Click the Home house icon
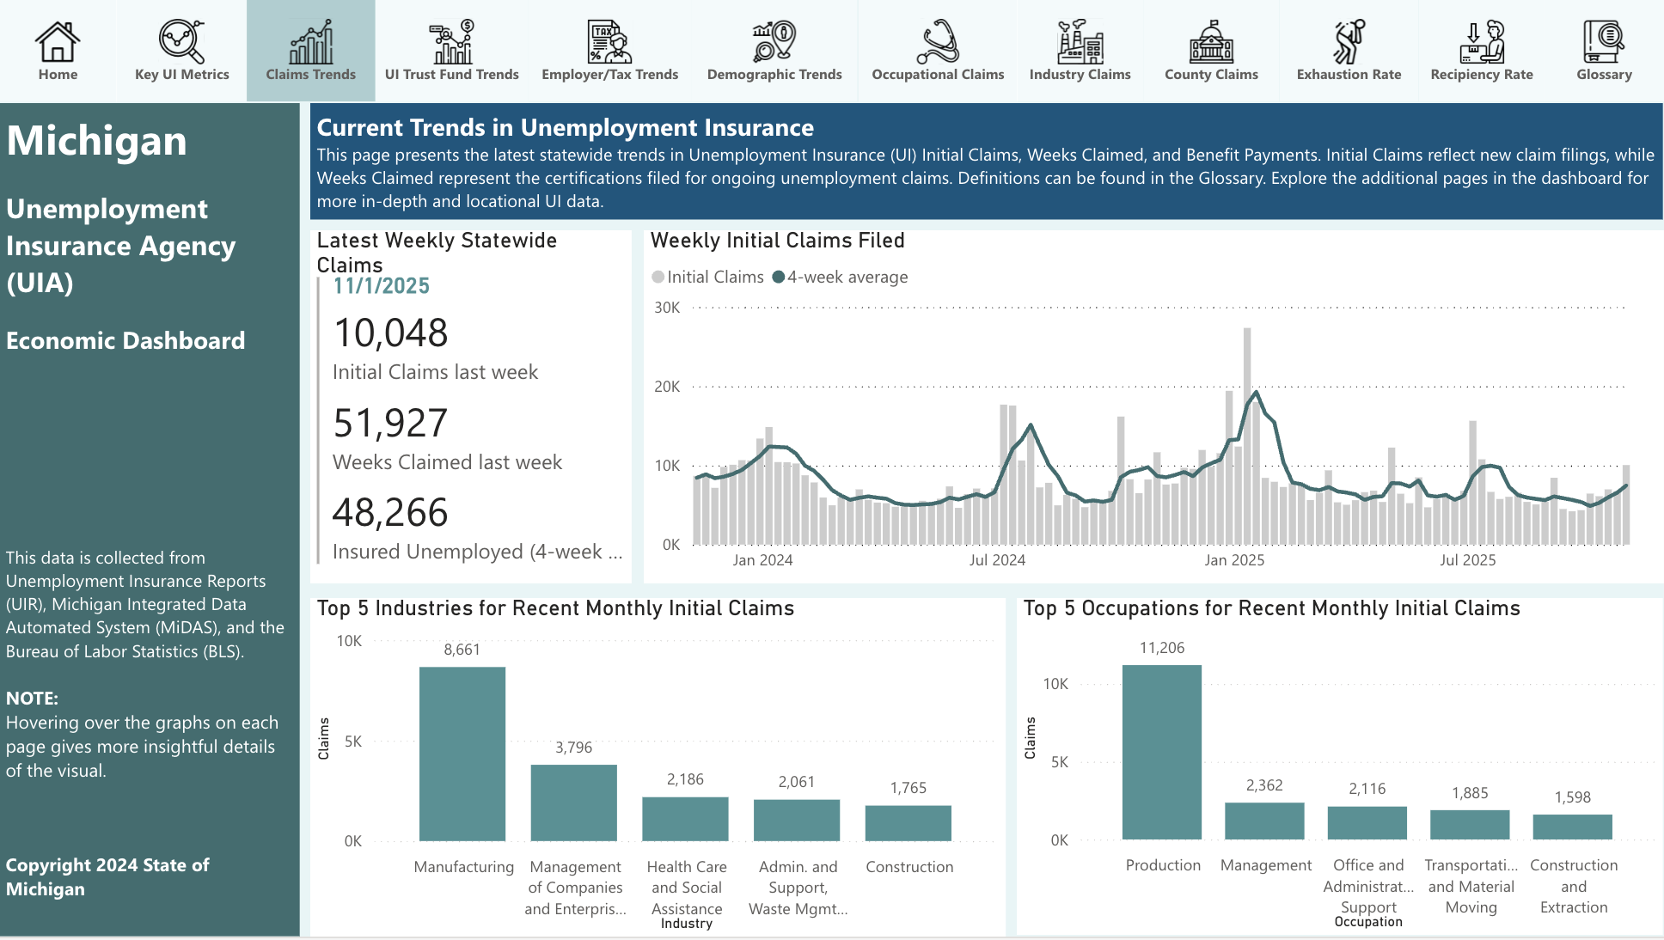 click(x=58, y=41)
